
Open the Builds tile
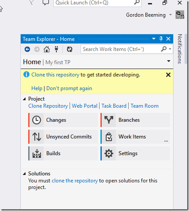pyautogui.click(x=63, y=153)
